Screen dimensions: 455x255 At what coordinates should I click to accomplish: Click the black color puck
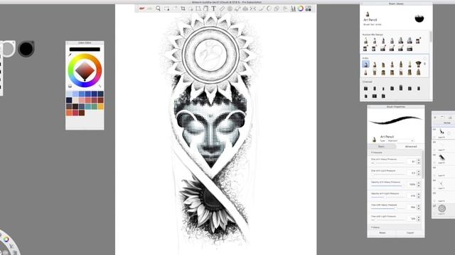tap(26, 49)
